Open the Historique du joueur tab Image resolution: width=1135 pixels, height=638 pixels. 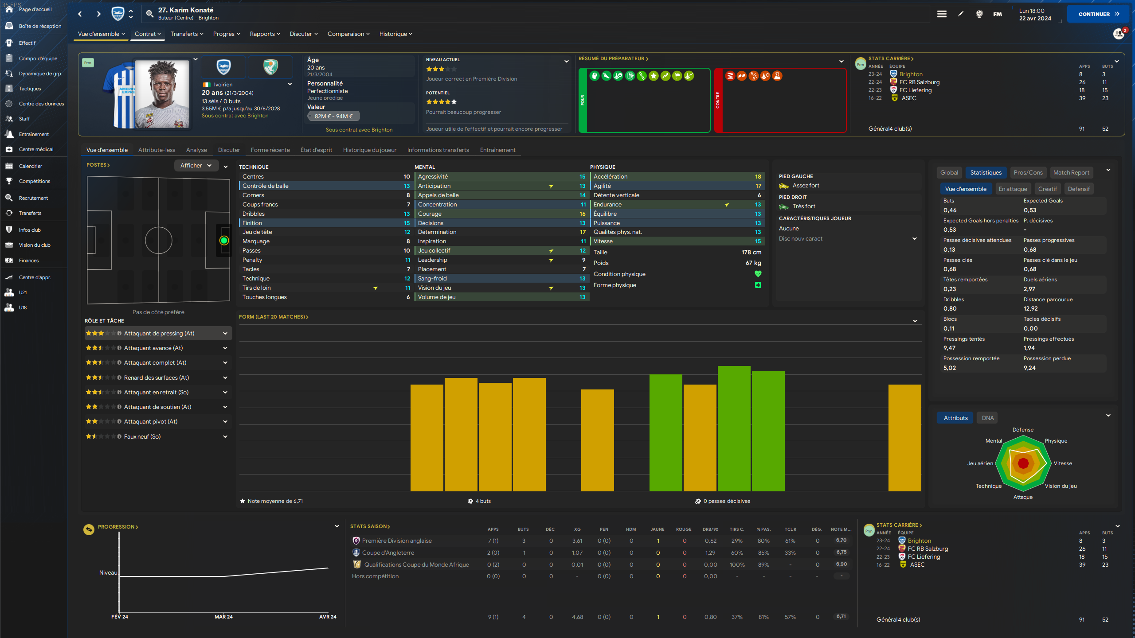coord(369,150)
